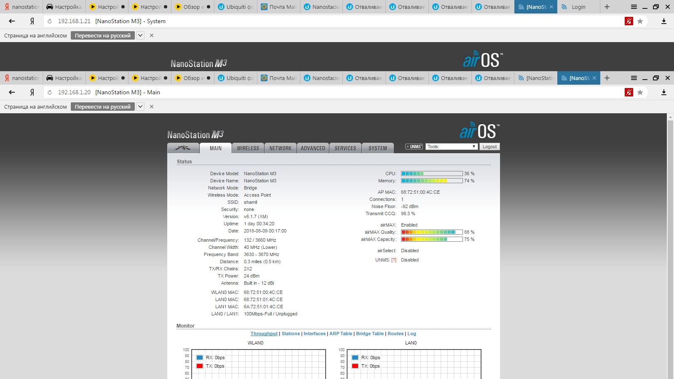Open the Ubiquiti logo tab in airOS
This screenshot has width=674, height=379.
[183, 148]
